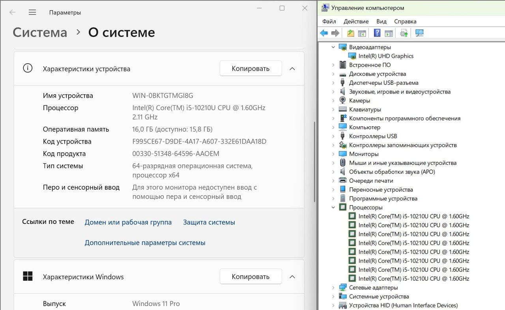The height and width of the screenshot is (310, 505).
Task: Click the Контроллеры USB category icon
Action: [342, 136]
